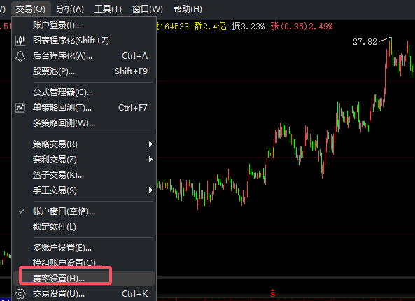Expand the 套利交易(Z) submenu arrow
Image resolution: width=415 pixels, height=301 pixels.
[150, 160]
